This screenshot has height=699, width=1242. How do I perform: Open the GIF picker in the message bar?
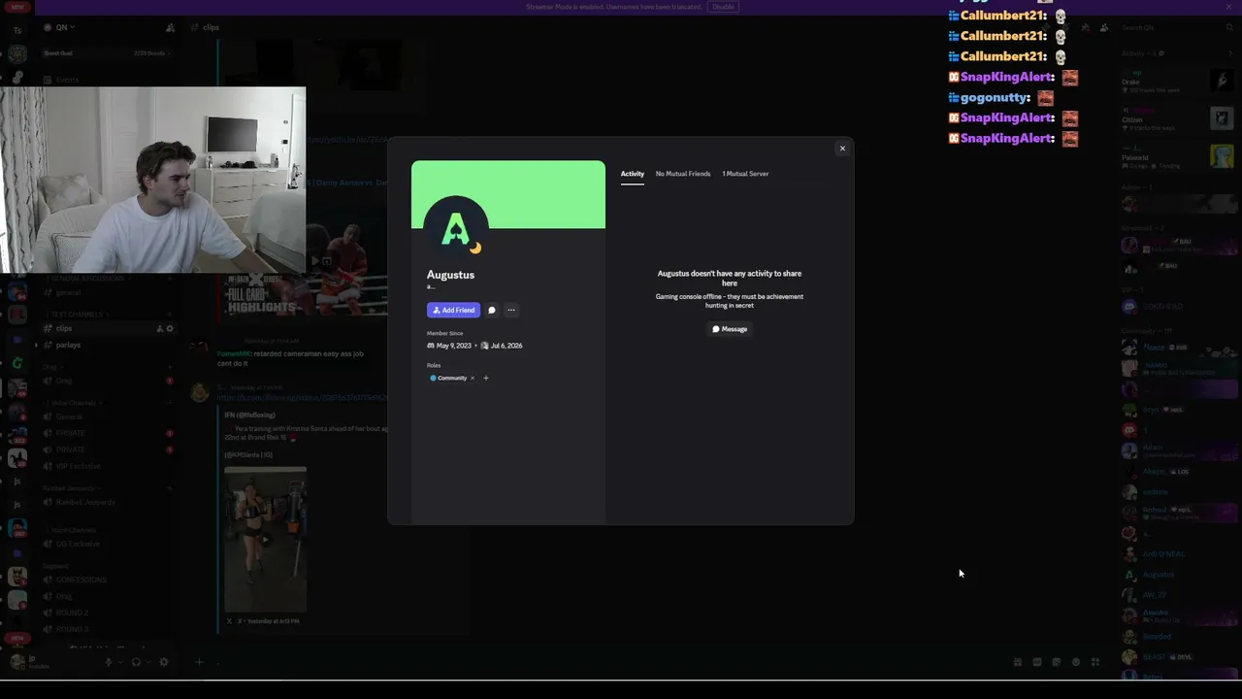[x=1036, y=662]
